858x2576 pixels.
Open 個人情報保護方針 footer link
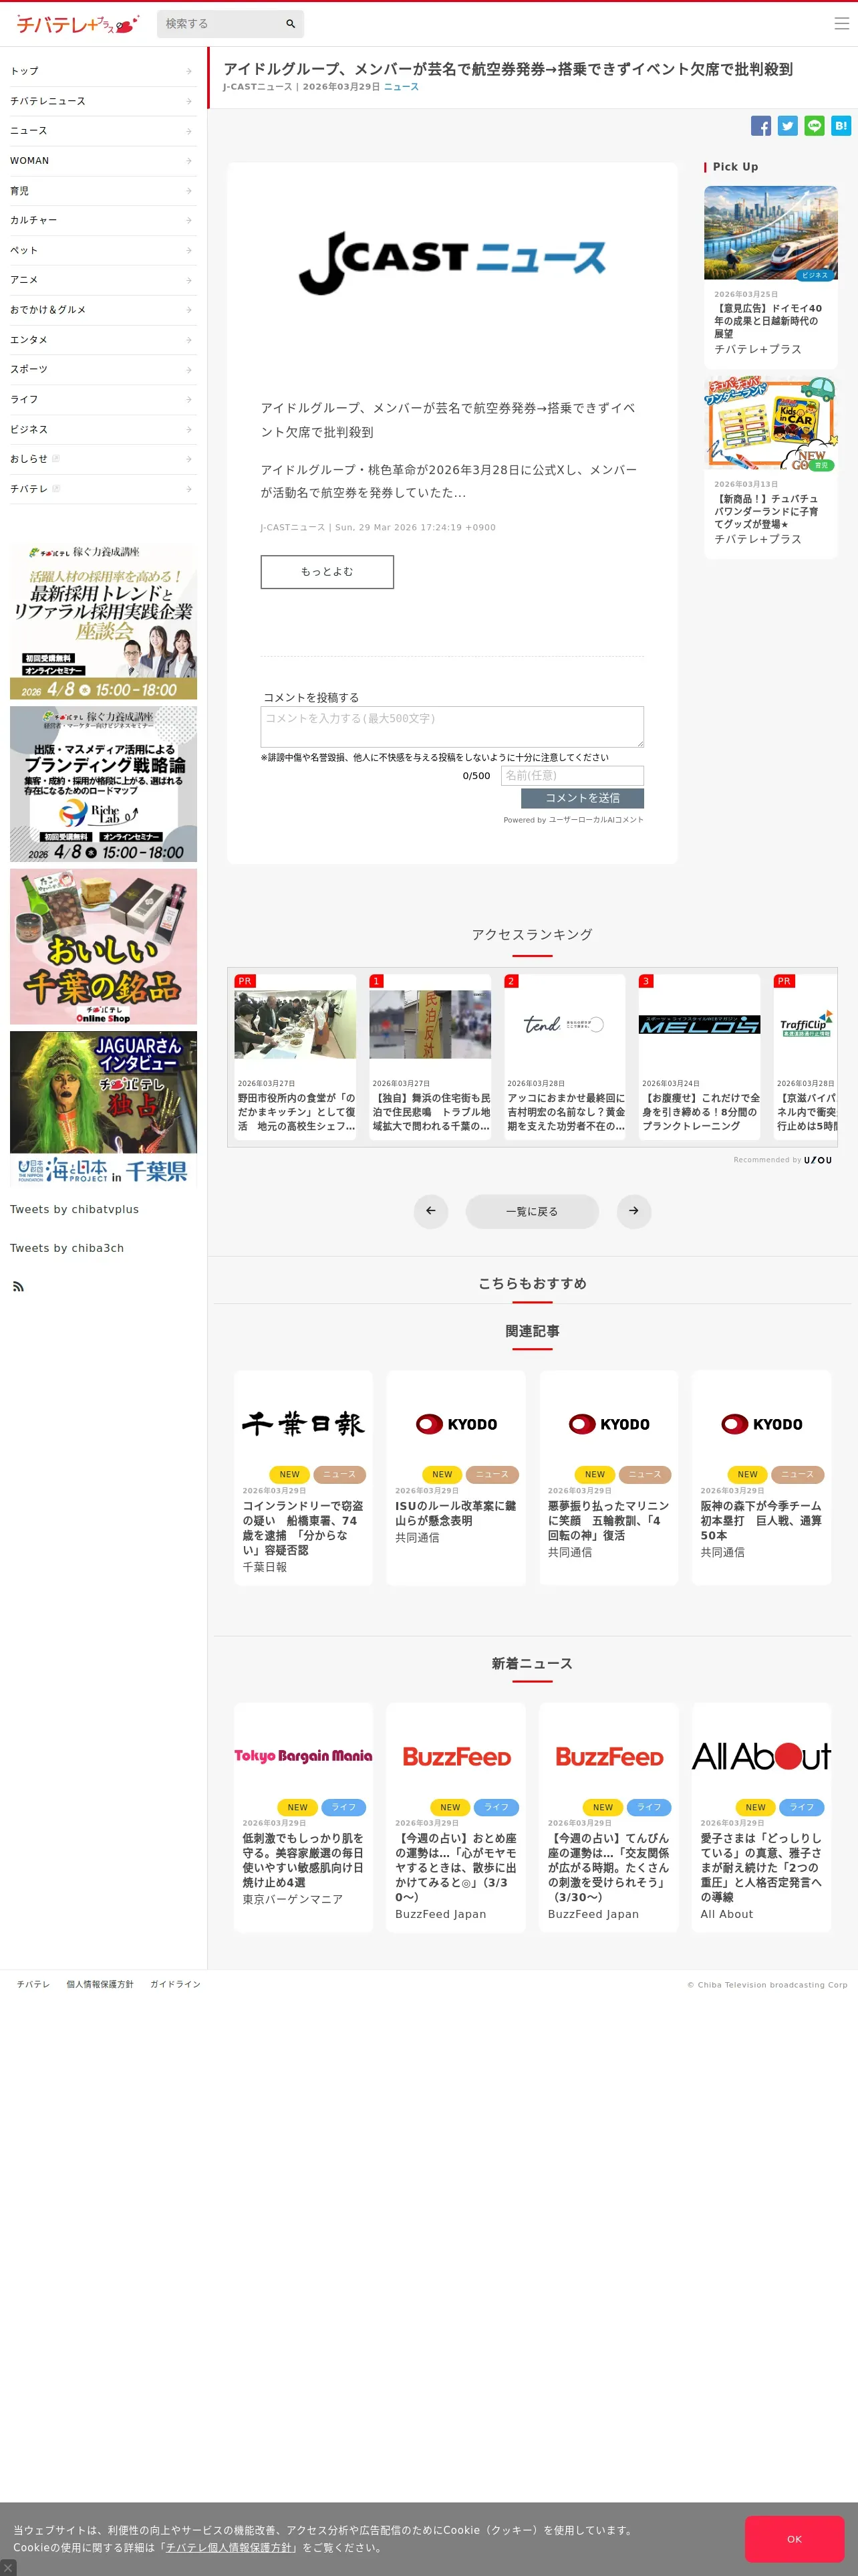[100, 1984]
